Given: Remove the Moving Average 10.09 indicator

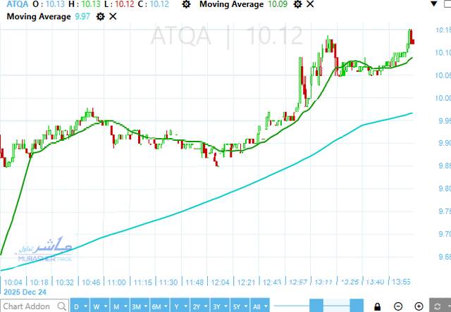Looking at the screenshot, I should 311,4.
